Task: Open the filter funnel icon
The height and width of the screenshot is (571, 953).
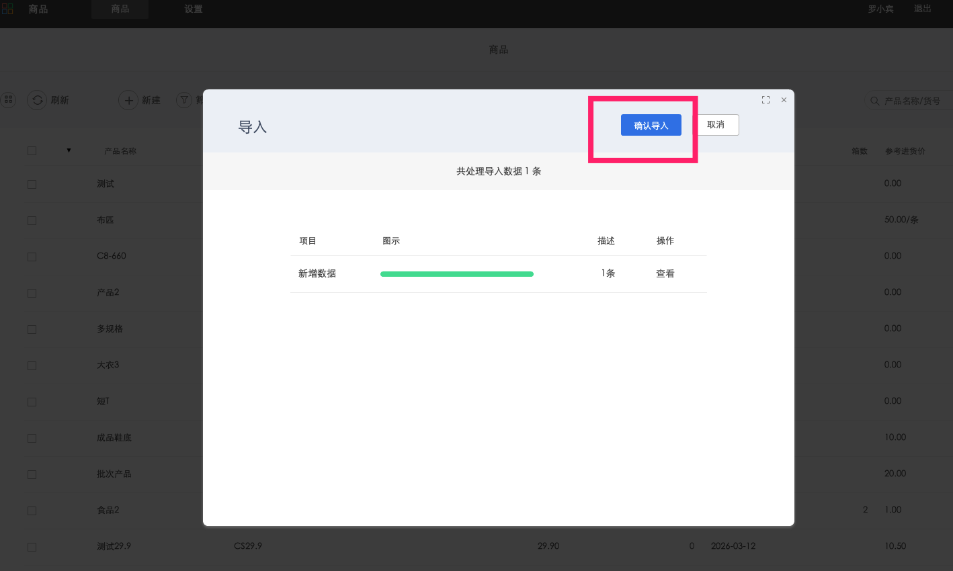Action: click(184, 99)
